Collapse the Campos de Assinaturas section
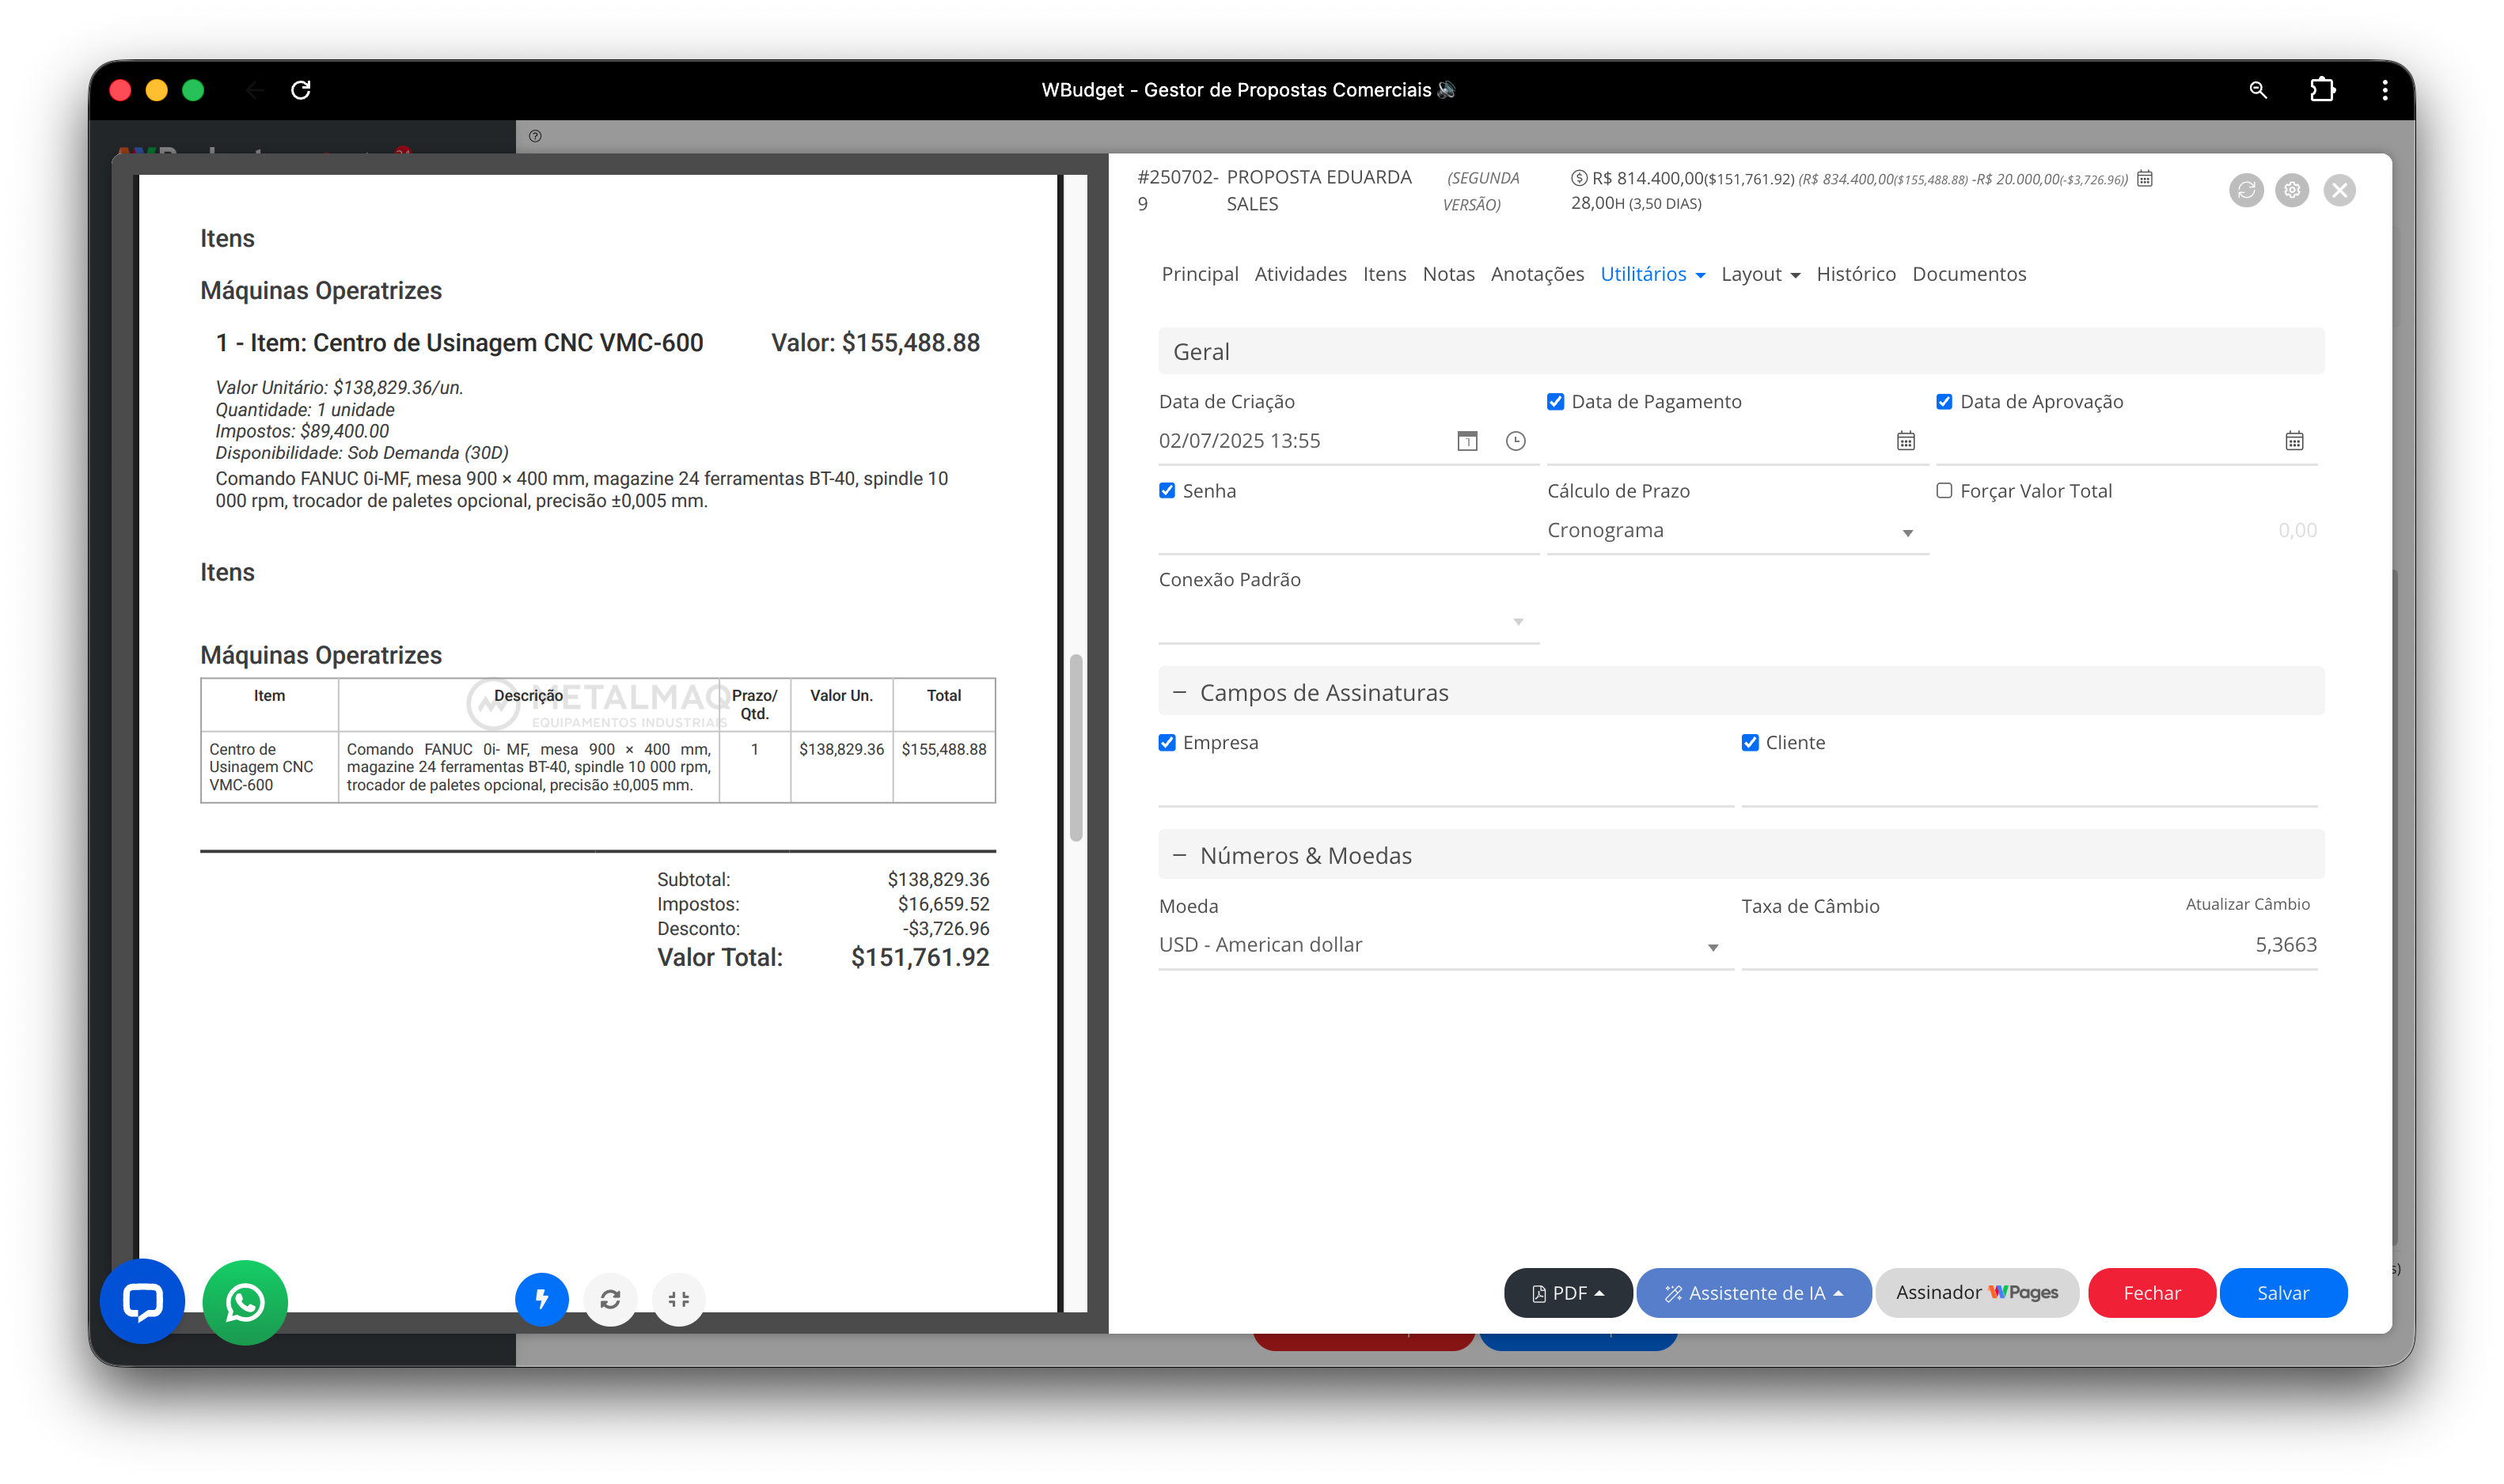Screen dimensions: 2504x1484 point(1179,693)
